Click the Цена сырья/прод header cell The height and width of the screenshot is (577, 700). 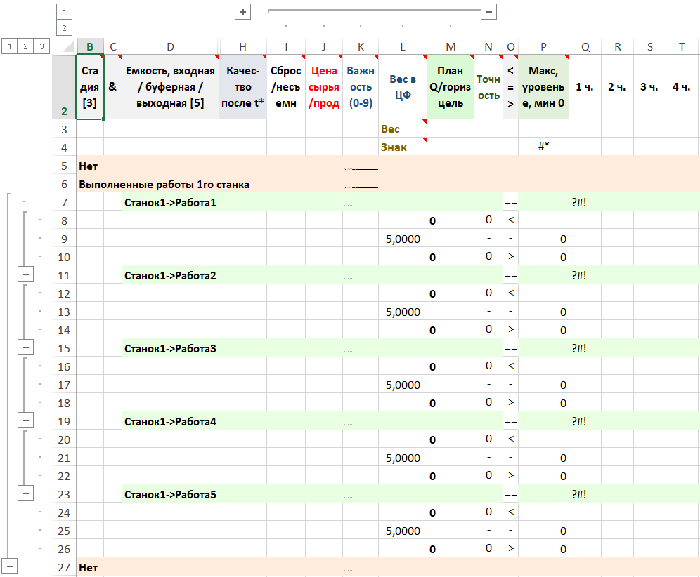coord(323,87)
